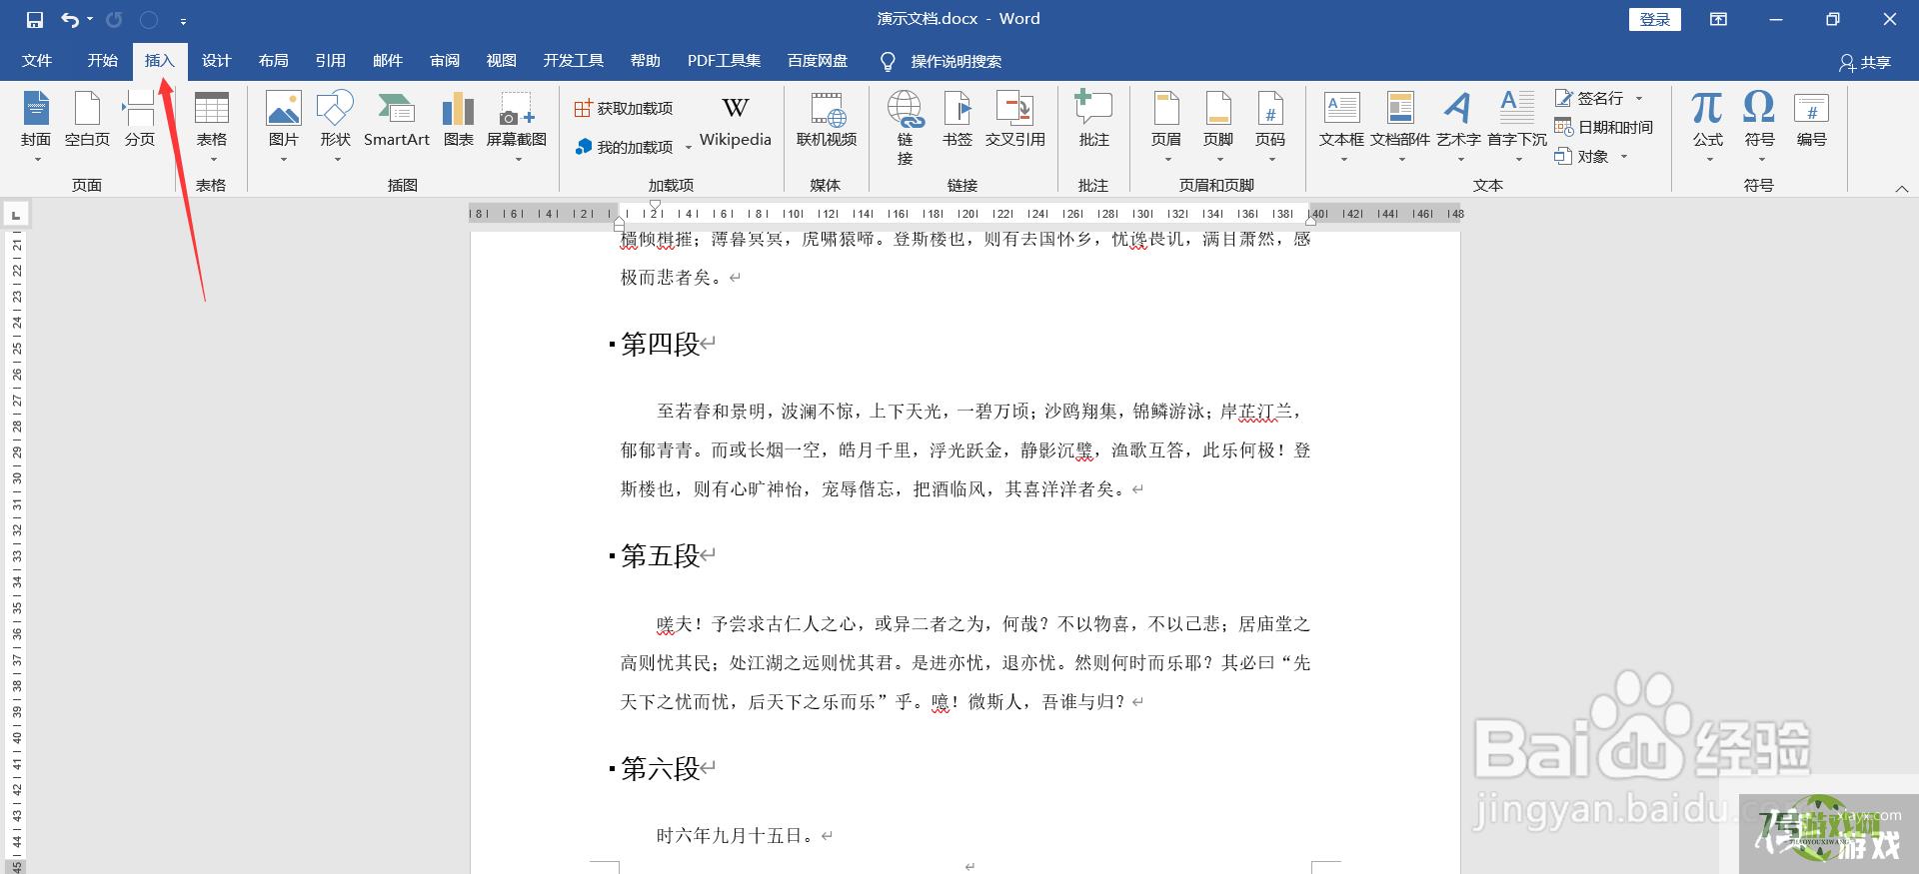Viewport: 1919px width, 874px height.
Task: Open the Undo history dropdown arrow
Action: 90,19
